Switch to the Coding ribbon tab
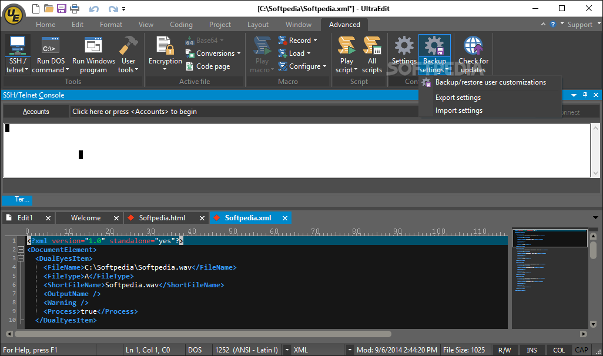 (x=181, y=25)
